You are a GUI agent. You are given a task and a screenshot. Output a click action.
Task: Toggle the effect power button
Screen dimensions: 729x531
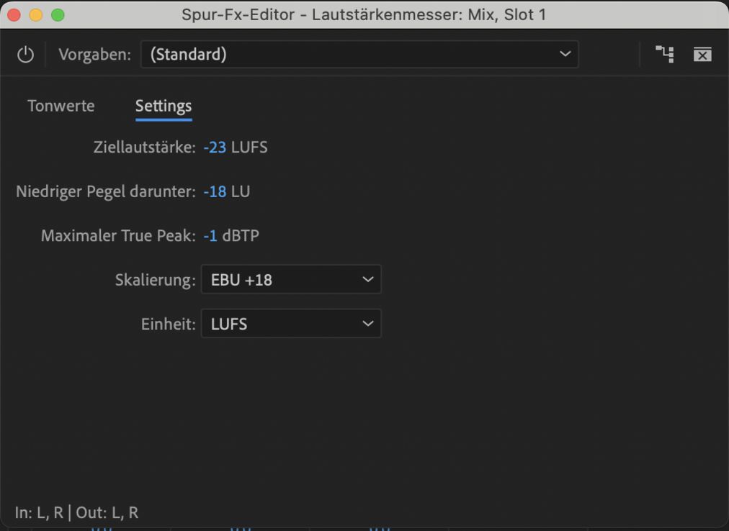pyautogui.click(x=25, y=55)
